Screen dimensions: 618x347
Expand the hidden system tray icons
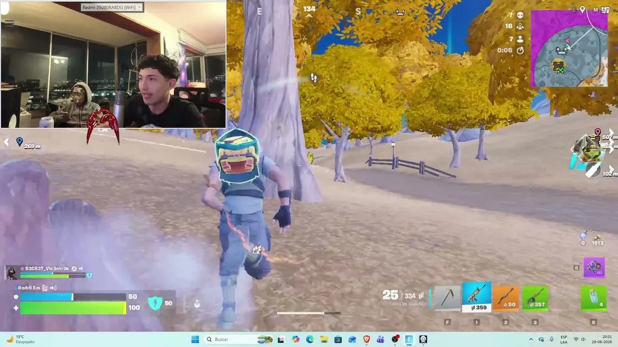pos(531,339)
